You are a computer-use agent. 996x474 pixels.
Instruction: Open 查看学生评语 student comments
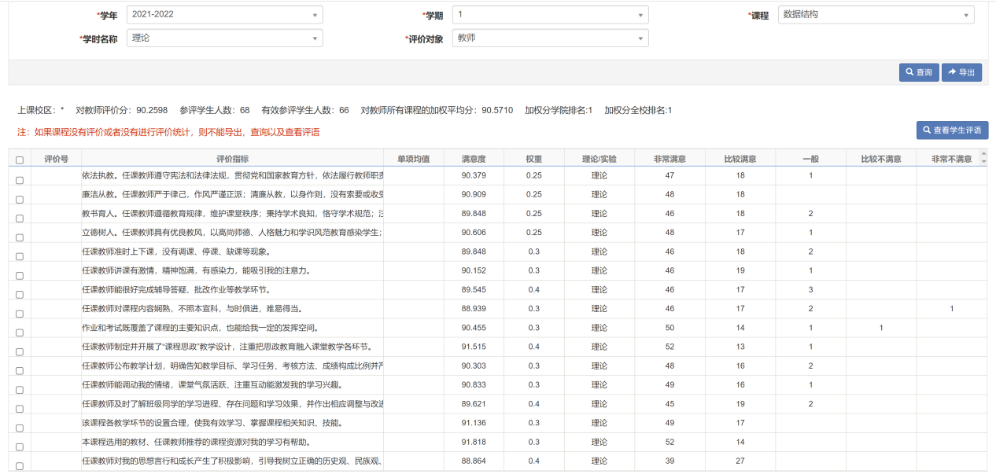(x=952, y=130)
